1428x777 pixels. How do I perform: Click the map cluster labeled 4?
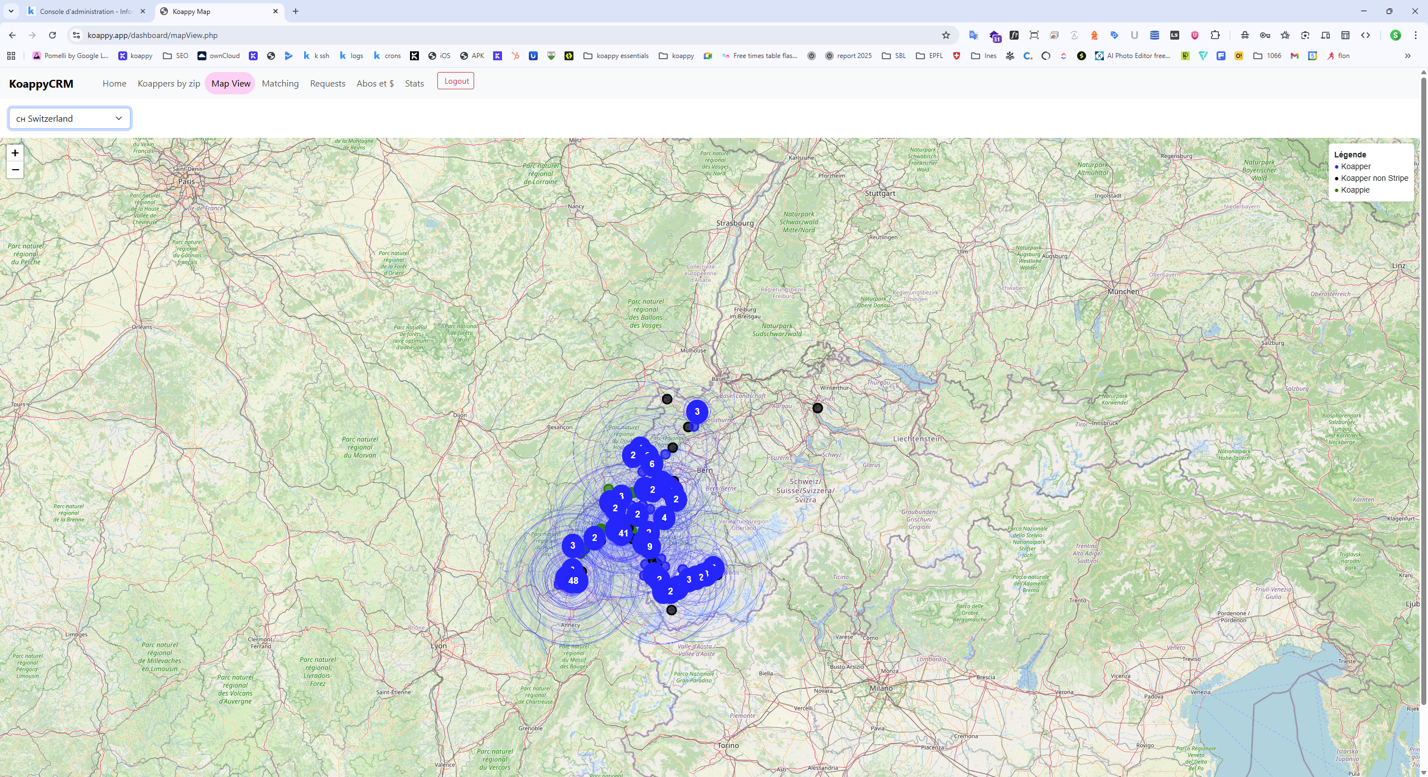click(x=664, y=517)
